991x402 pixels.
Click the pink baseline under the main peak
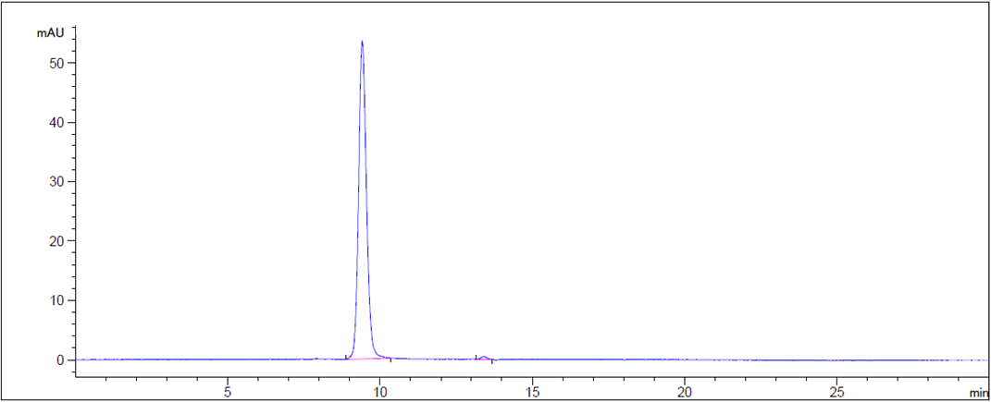(368, 359)
